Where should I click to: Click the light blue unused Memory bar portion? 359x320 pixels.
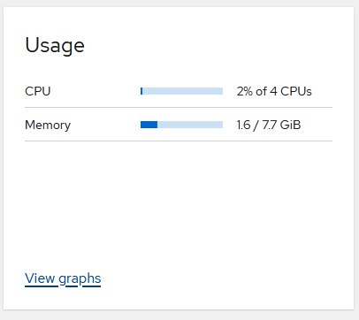coord(190,125)
